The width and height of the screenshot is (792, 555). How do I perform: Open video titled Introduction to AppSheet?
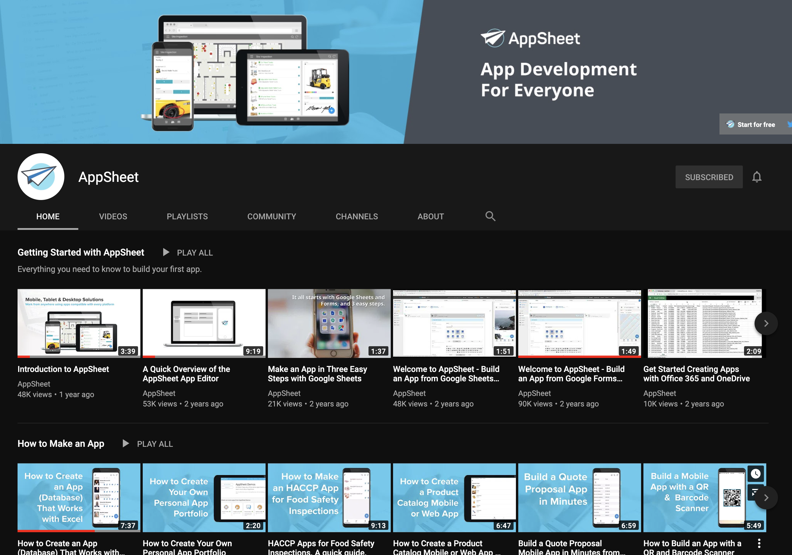tap(63, 369)
